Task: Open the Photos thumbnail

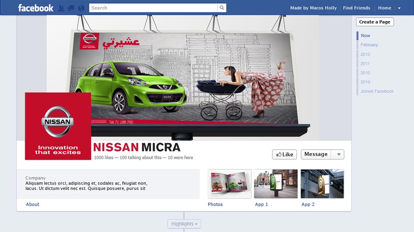Action: click(230, 184)
